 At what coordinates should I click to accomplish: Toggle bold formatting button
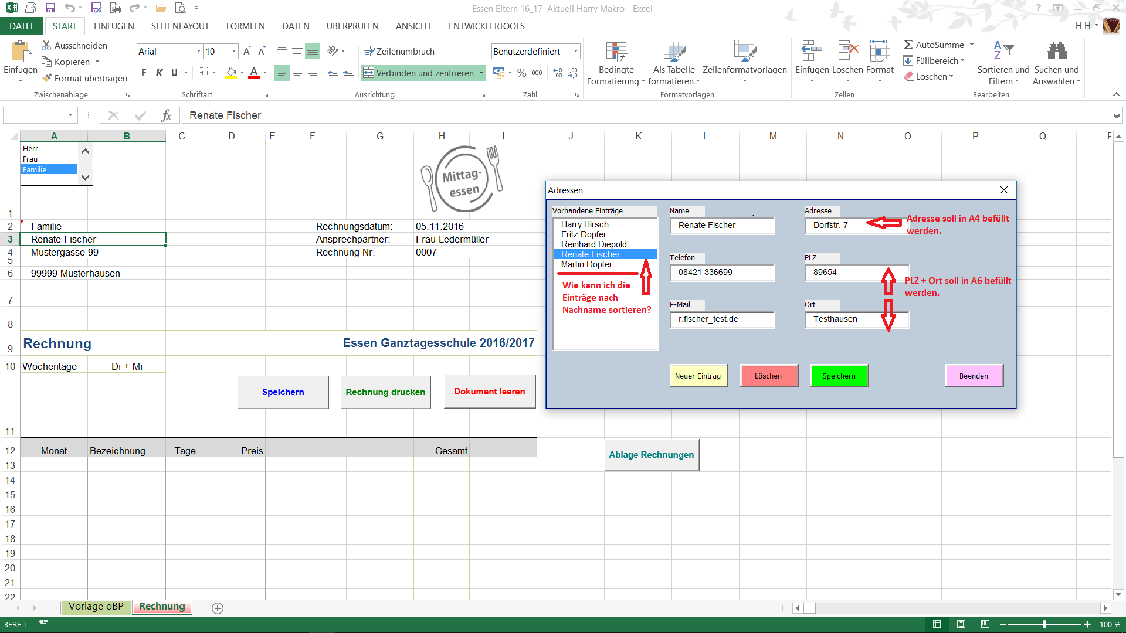144,73
